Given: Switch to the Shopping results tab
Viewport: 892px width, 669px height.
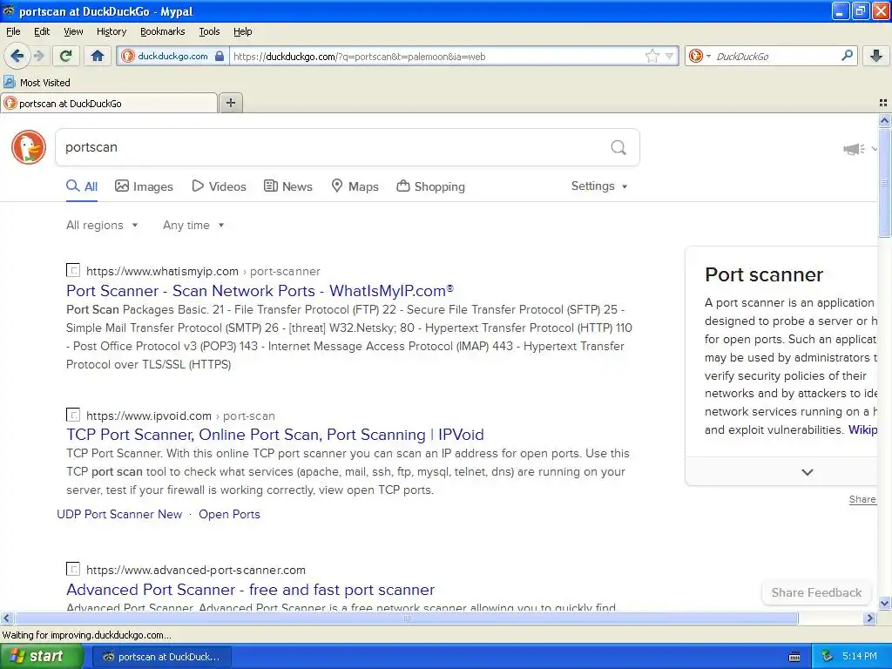Looking at the screenshot, I should pyautogui.click(x=430, y=186).
